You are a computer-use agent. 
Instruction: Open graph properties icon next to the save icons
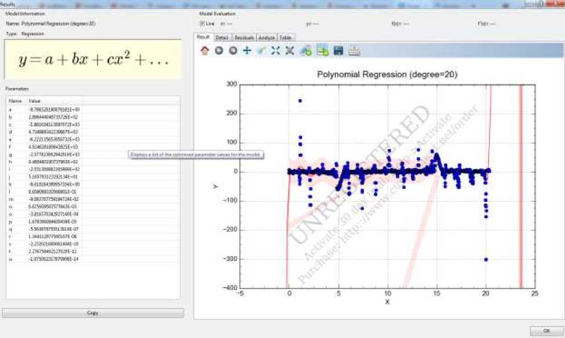point(306,51)
